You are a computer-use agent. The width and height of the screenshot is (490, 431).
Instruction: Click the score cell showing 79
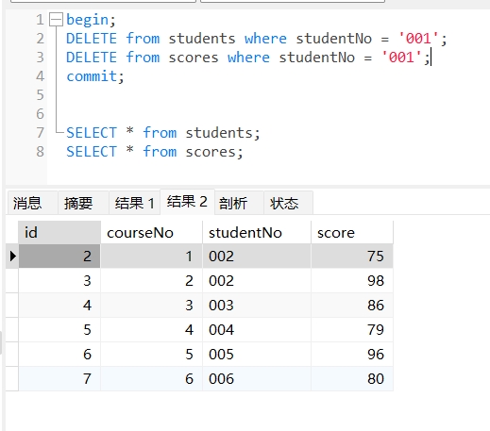(x=352, y=330)
